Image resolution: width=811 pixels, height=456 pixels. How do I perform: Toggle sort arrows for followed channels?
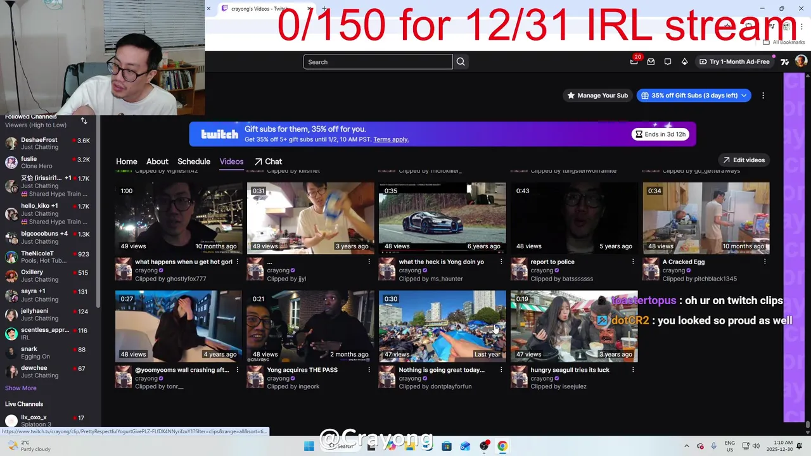pos(84,121)
